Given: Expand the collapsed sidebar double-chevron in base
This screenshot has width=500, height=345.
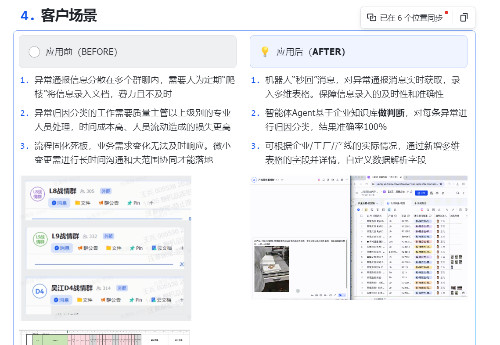Looking at the screenshot, I should (x=353, y=203).
